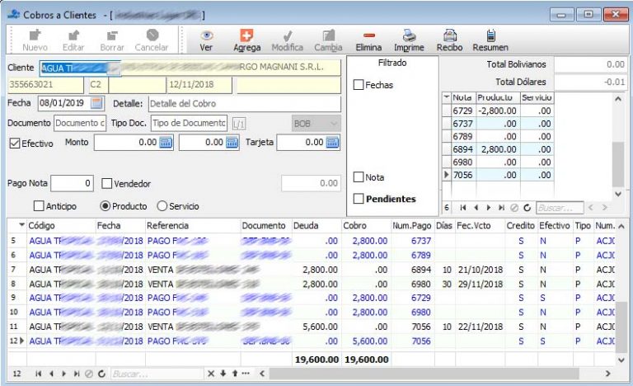
Task: Enable the Nota filter checkbox
Action: [x=359, y=177]
